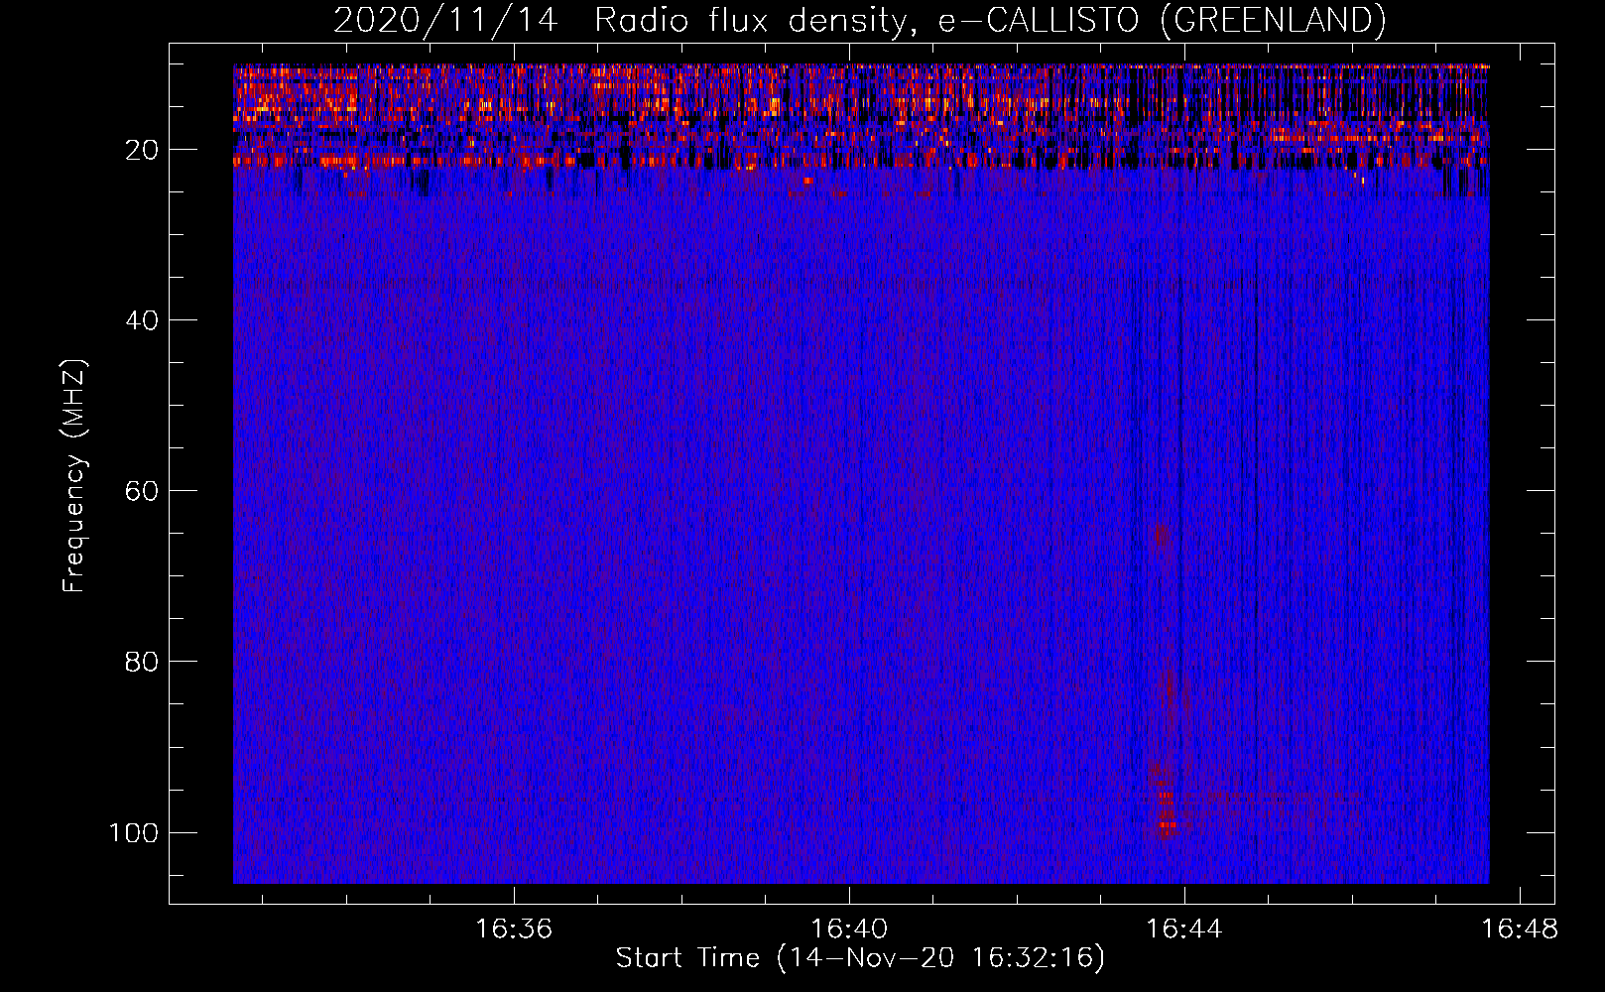Click the date 2020/11/14 in the title

[445, 20]
